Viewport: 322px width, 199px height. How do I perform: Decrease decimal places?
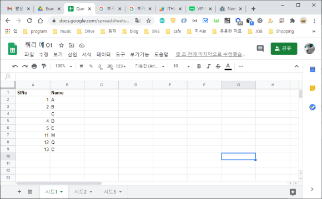tap(100, 66)
